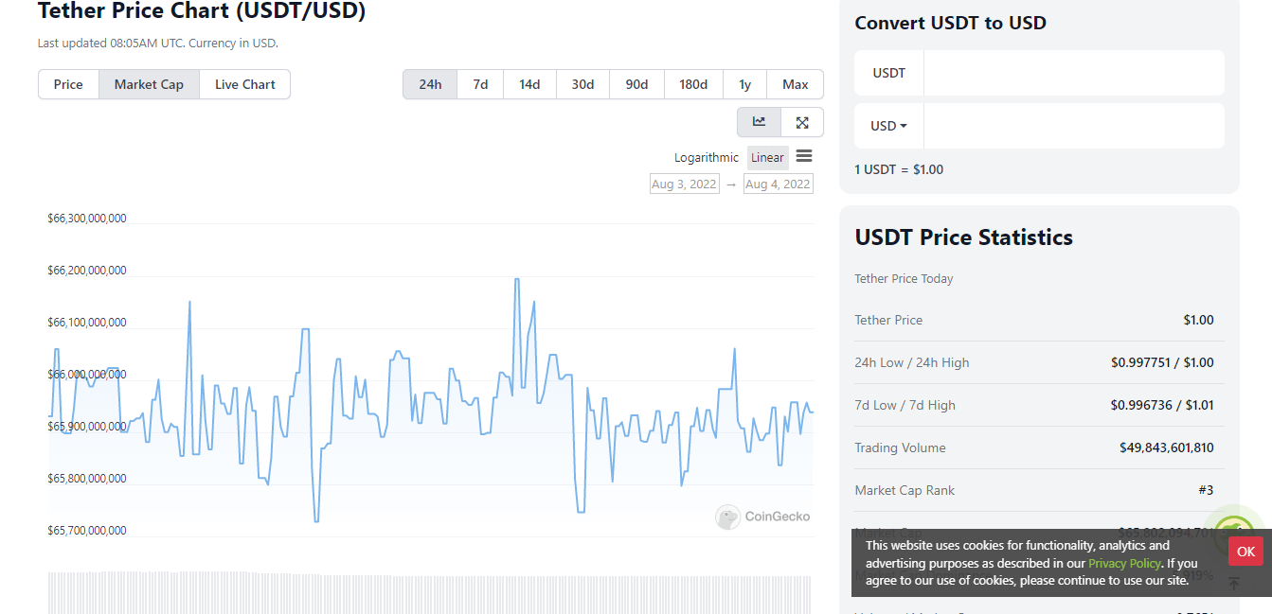
Task: Select the Price tab
Action: point(68,84)
